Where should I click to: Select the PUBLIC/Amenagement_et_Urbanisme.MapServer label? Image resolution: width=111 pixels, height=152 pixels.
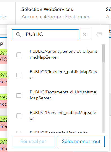(x=64, y=54)
